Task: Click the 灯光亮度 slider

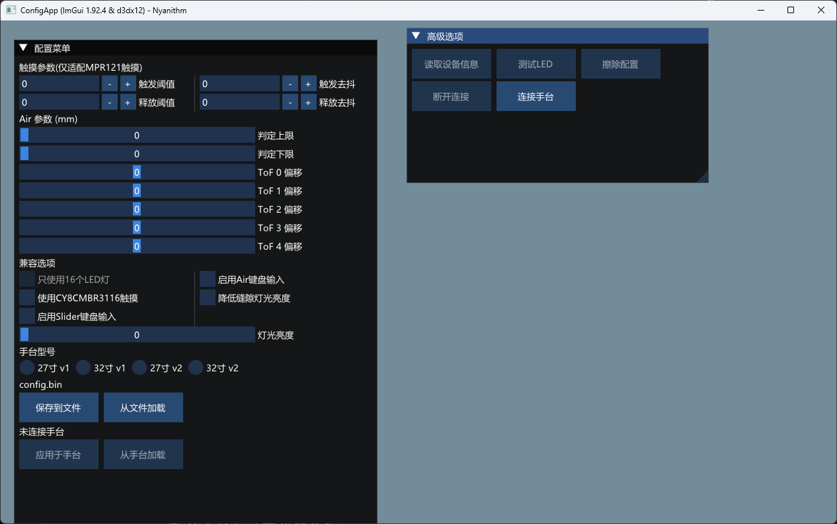Action: coord(137,335)
